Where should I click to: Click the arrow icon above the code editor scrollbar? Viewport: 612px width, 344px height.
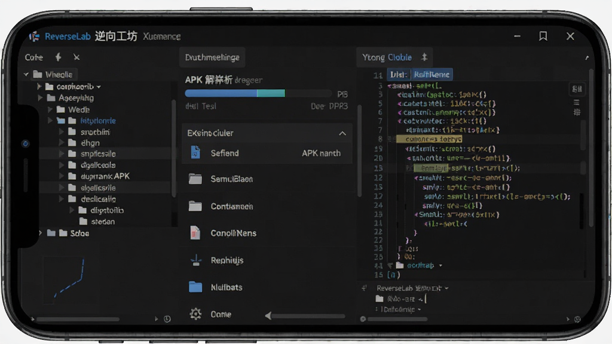click(x=587, y=58)
